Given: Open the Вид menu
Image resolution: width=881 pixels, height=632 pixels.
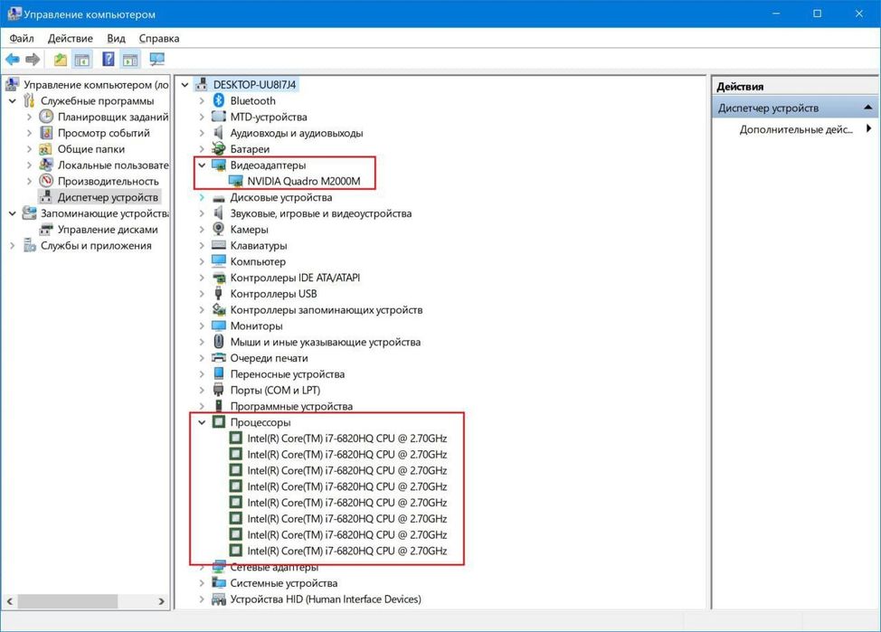Looking at the screenshot, I should (x=116, y=38).
